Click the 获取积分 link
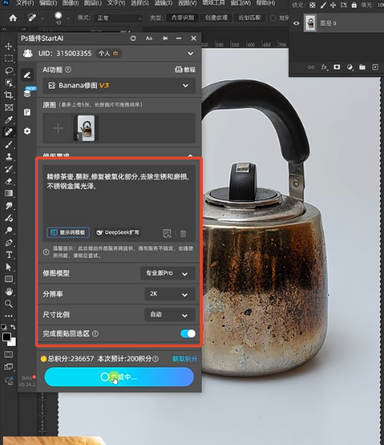This screenshot has height=445, width=384. [185, 359]
